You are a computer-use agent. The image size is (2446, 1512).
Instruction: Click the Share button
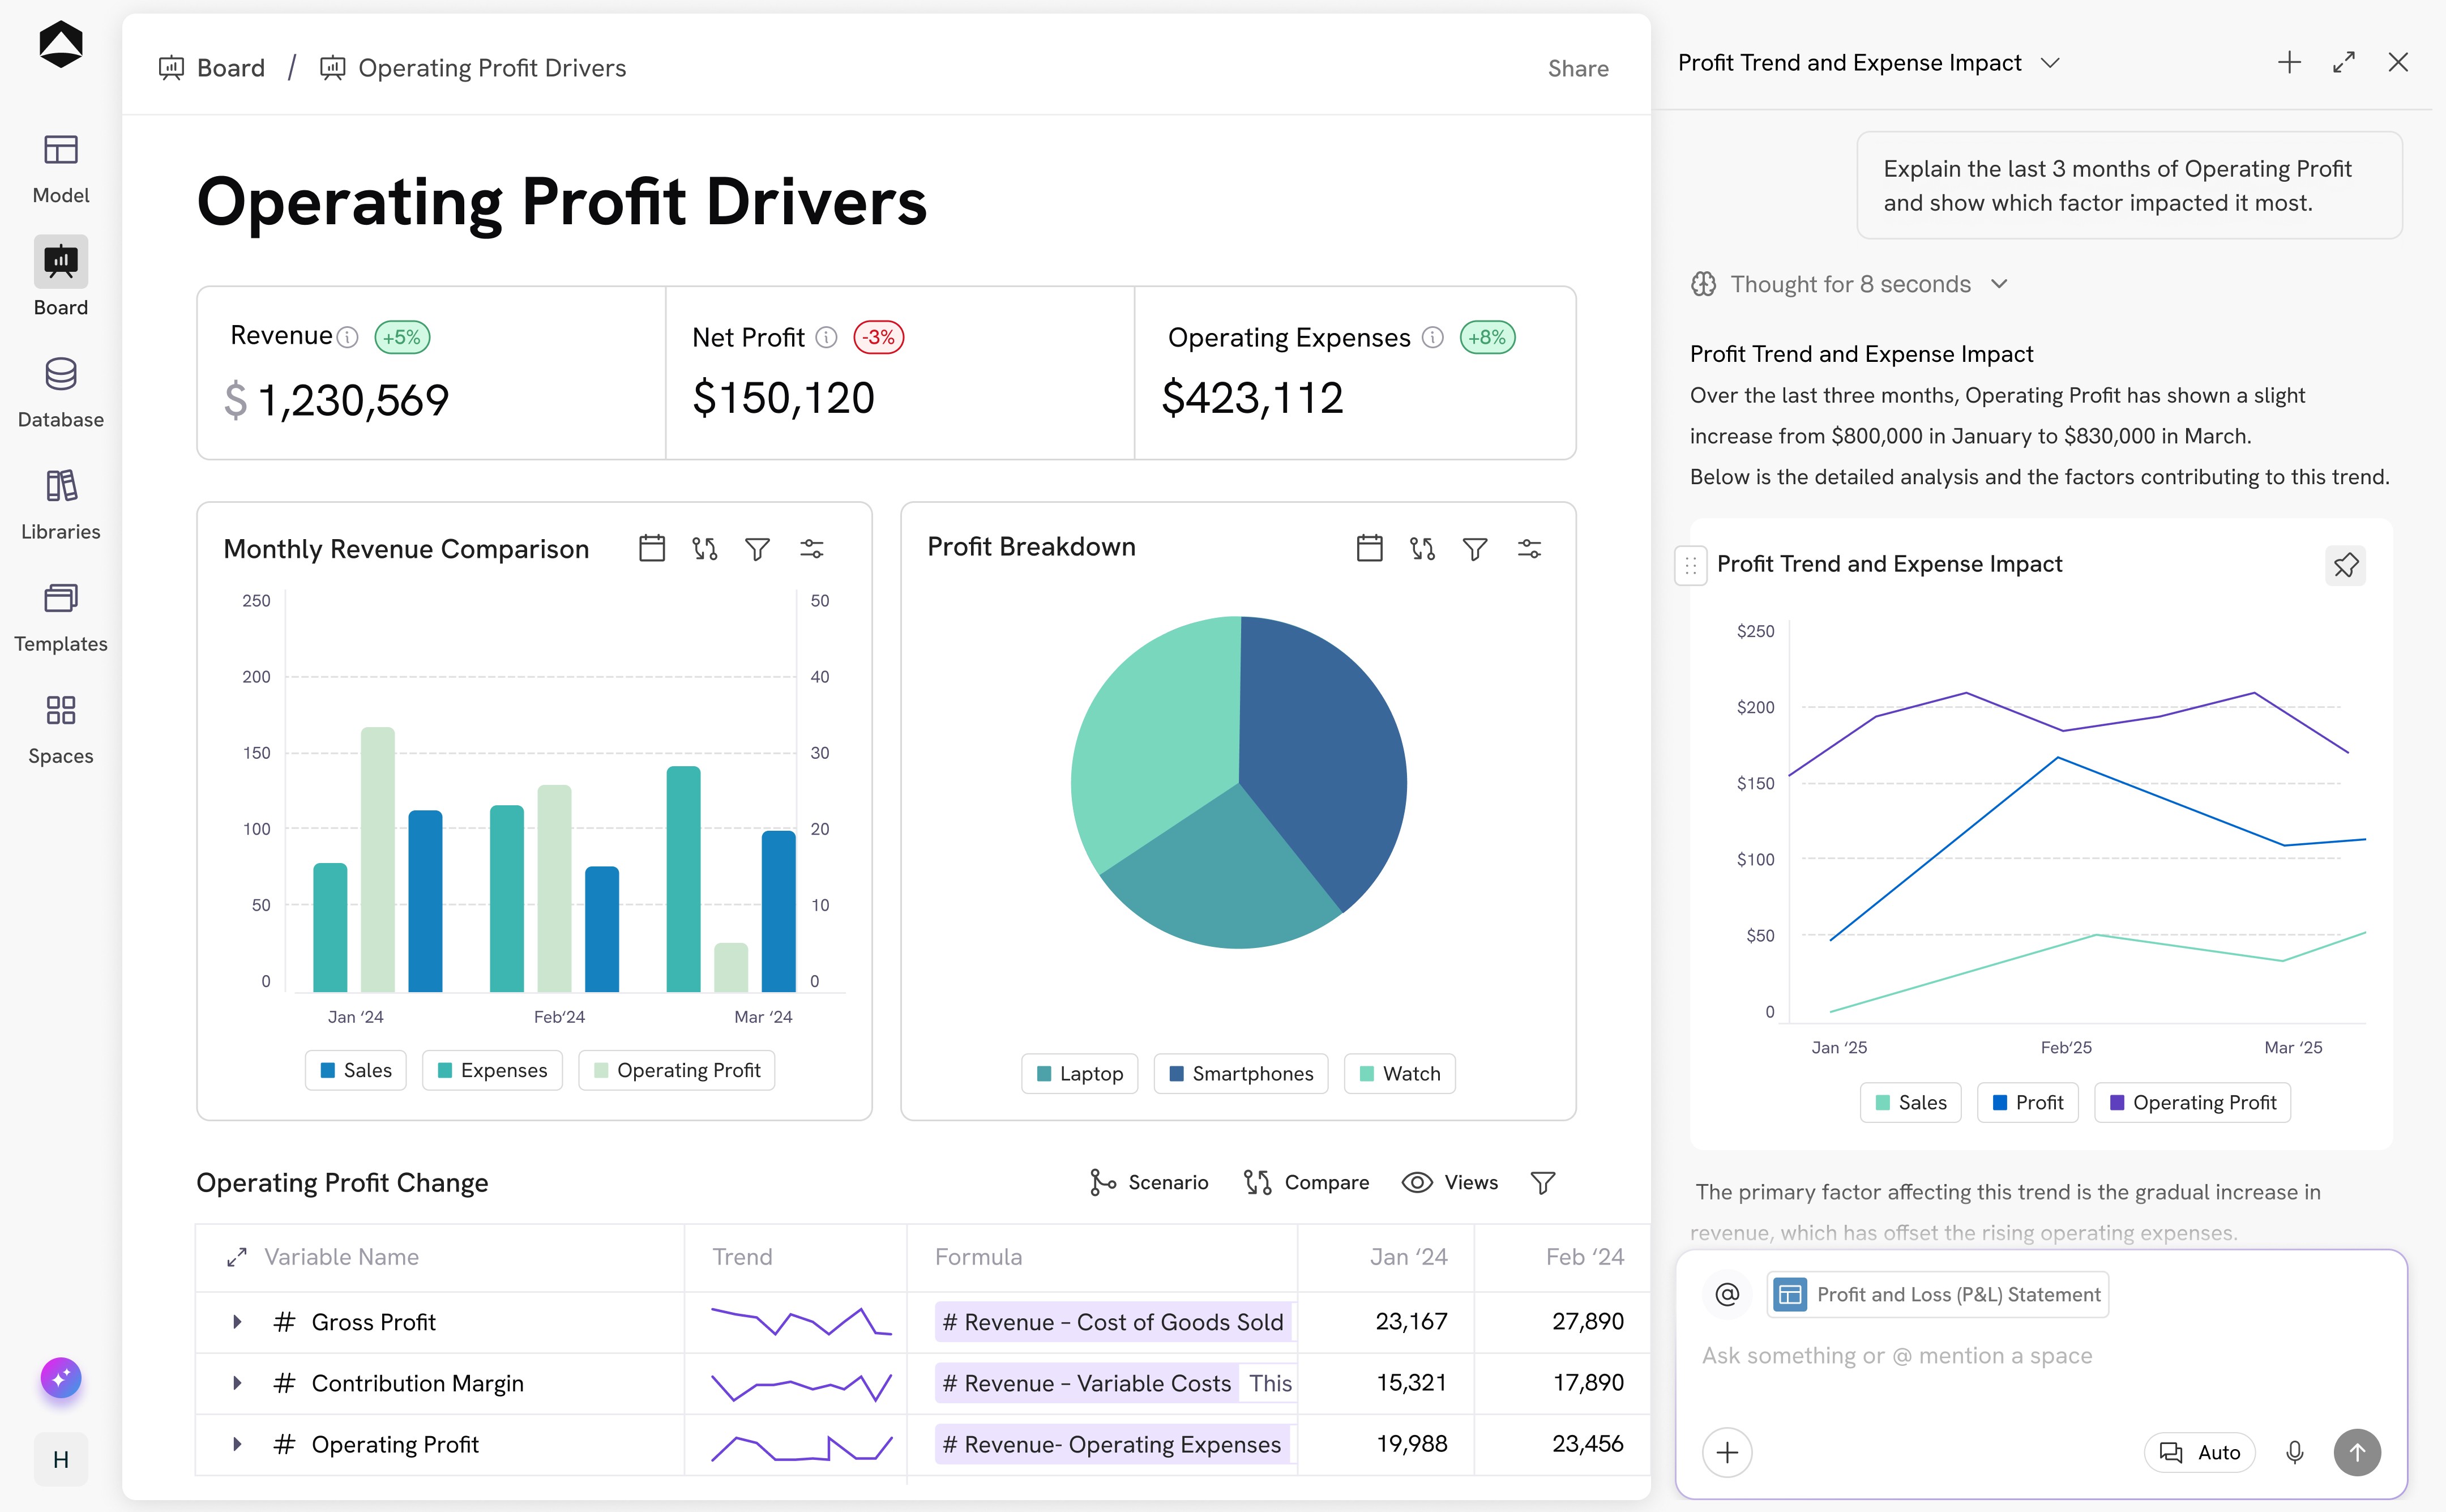1577,68
